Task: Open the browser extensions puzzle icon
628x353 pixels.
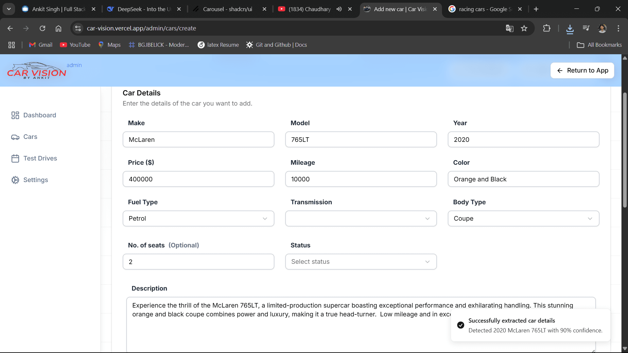Action: (547, 28)
